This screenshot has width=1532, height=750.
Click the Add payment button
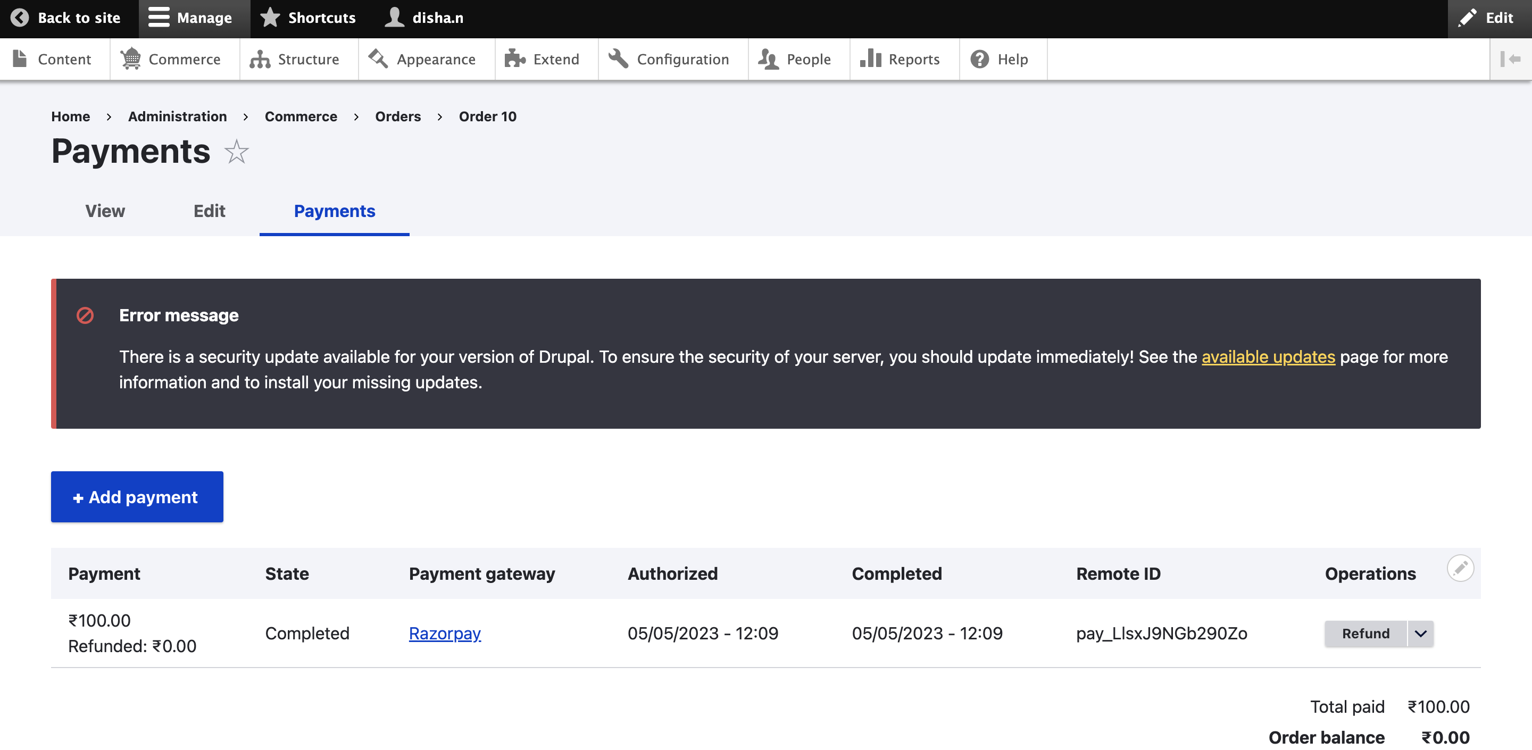coord(137,497)
